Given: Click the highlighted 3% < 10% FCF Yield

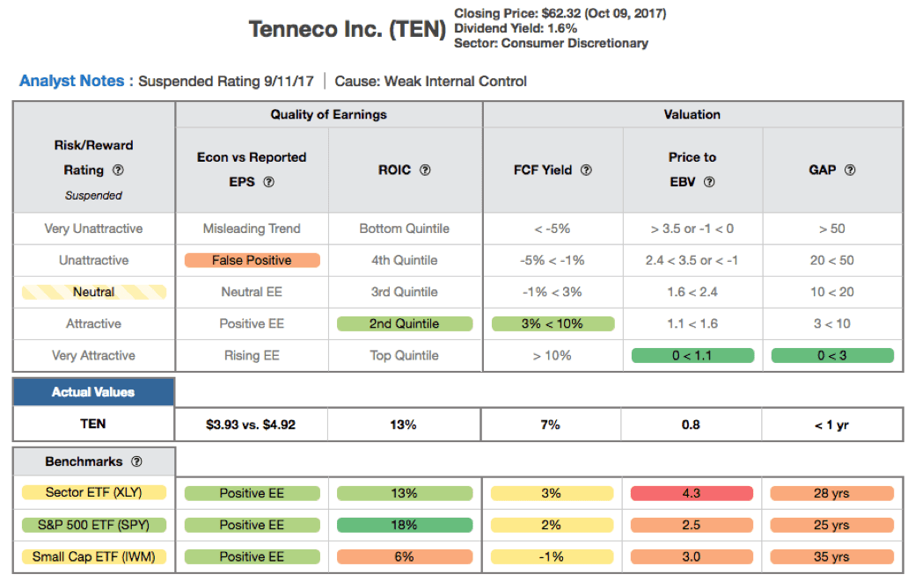Looking at the screenshot, I should (x=553, y=324).
